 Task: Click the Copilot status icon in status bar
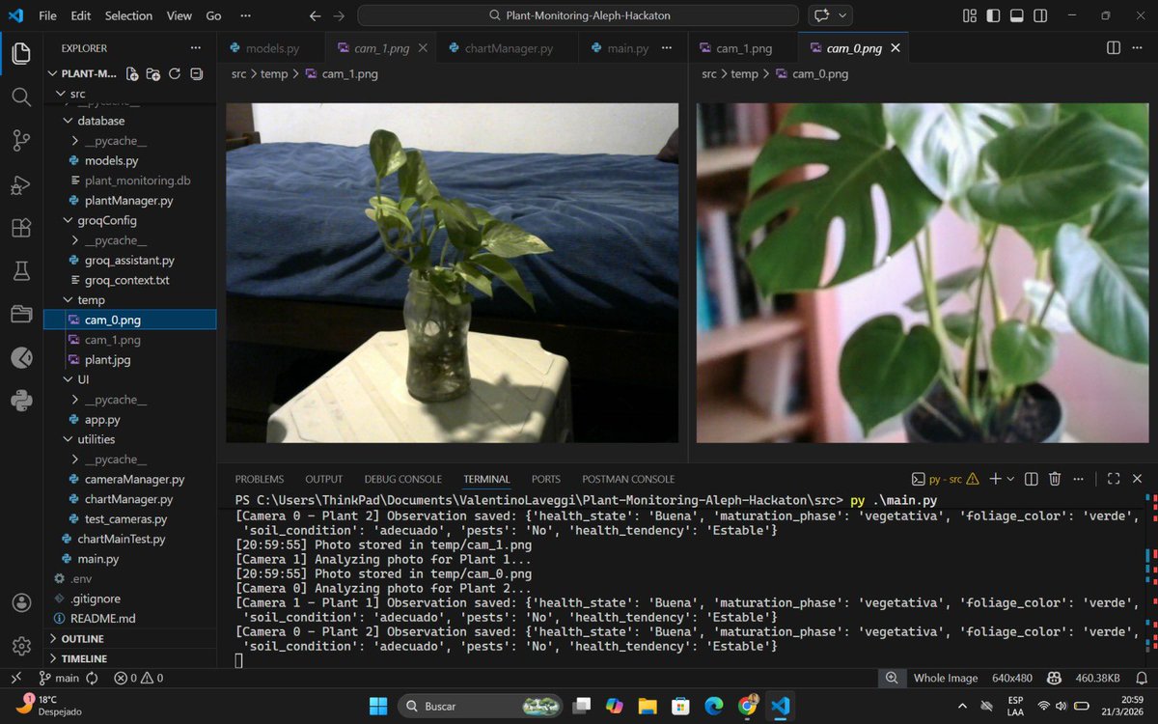pos(1055,678)
